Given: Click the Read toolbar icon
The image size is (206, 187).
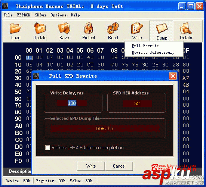Looking at the screenshot, I should [113, 28].
